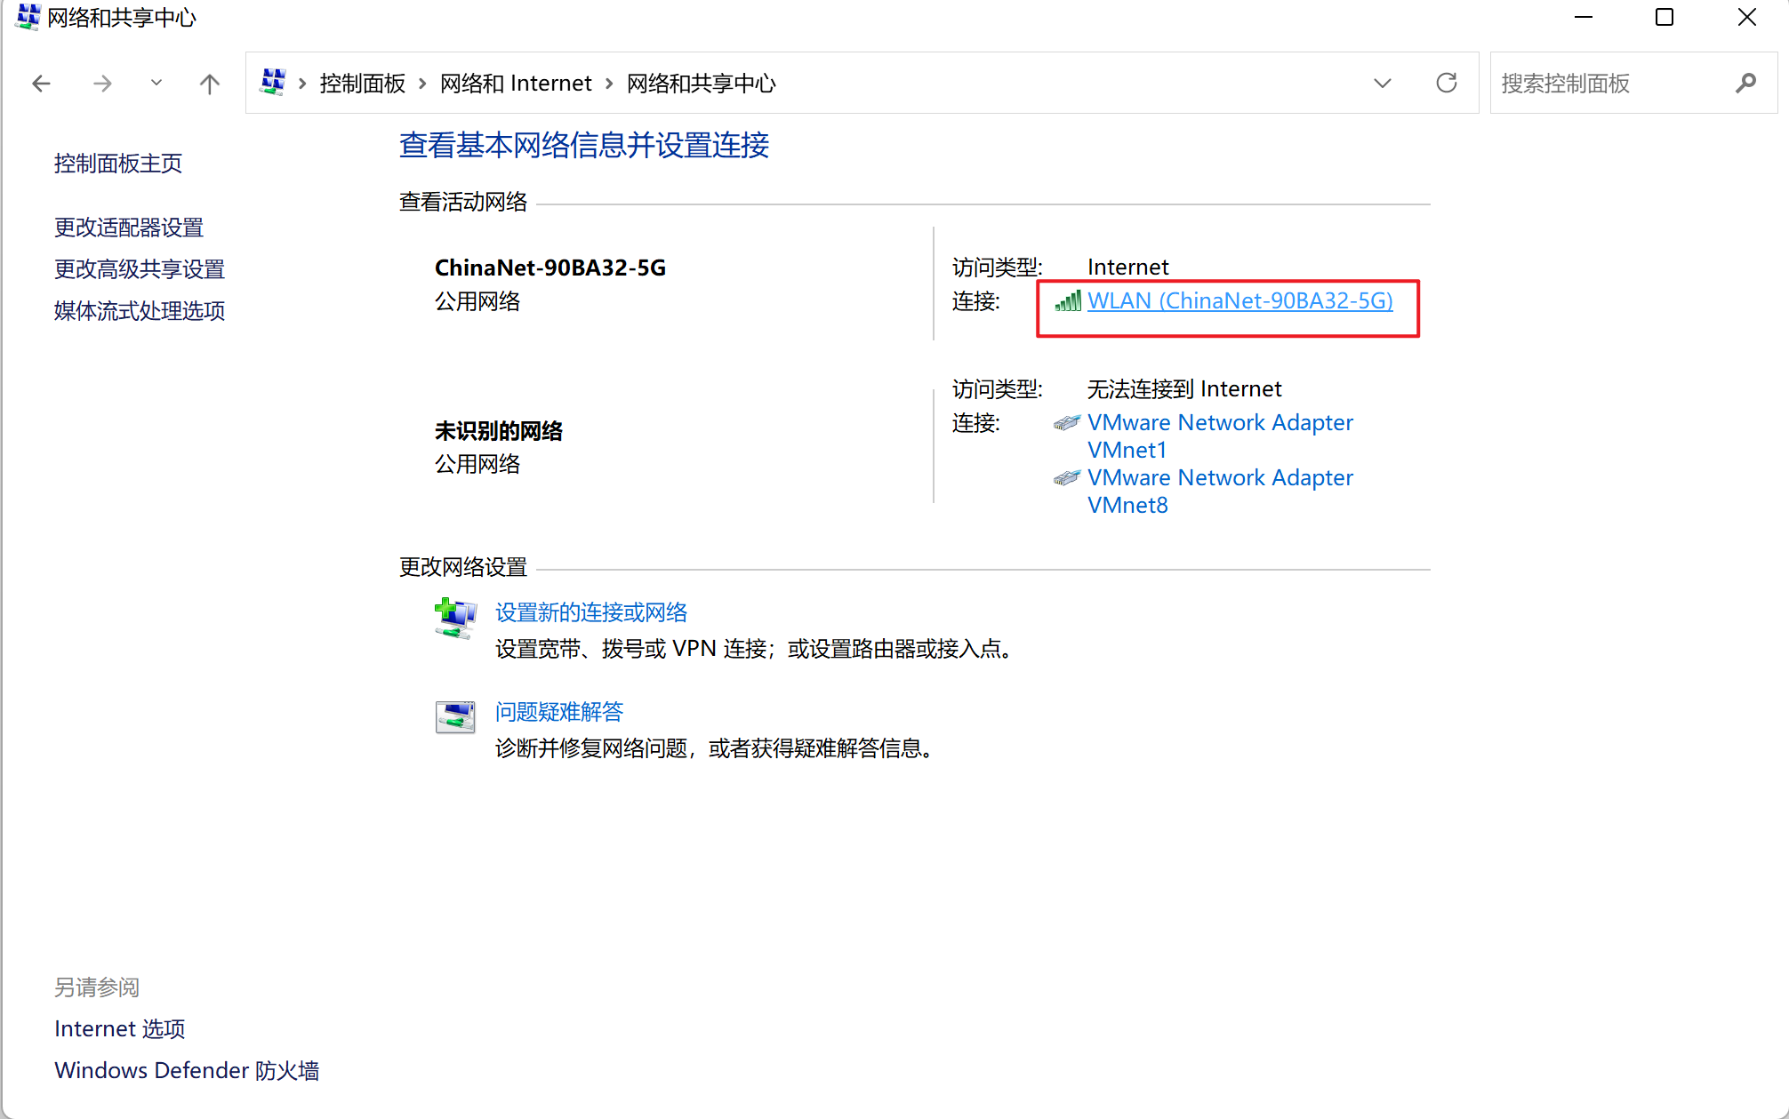Open 更改适配器设置
The height and width of the screenshot is (1119, 1789).
(x=129, y=228)
